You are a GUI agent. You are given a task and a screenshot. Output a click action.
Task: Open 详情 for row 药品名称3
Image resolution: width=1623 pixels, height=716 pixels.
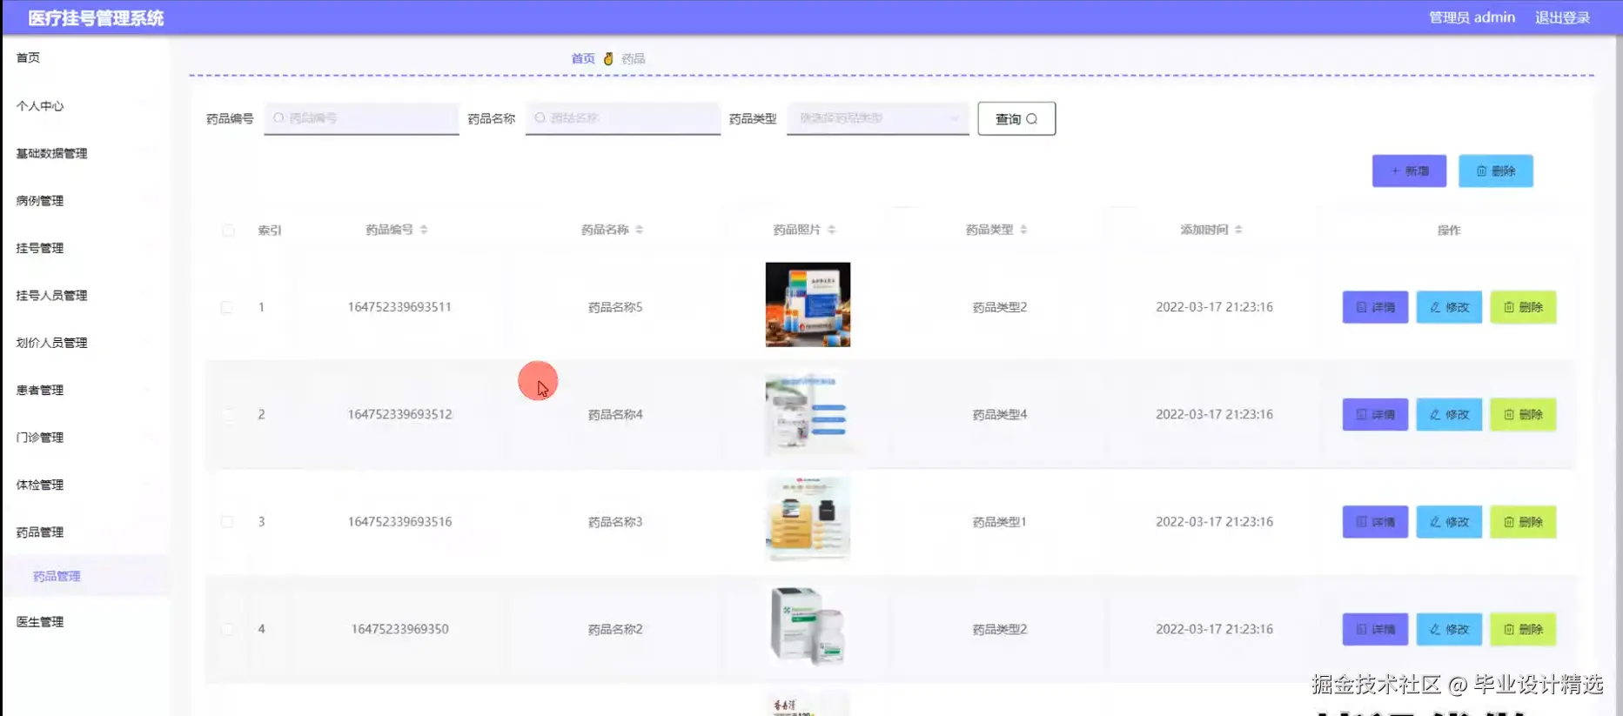[1375, 522]
